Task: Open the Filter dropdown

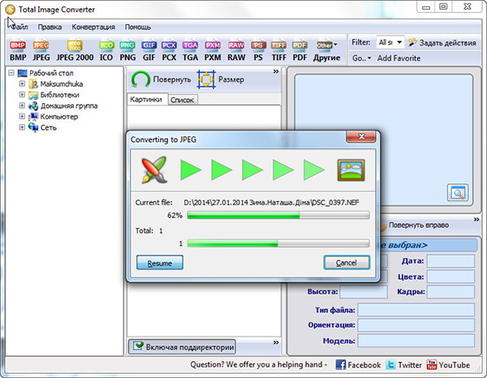Action: click(x=390, y=42)
